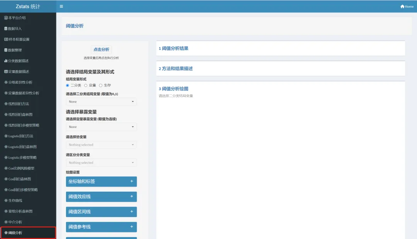Toggle the hamburger sidebar menu icon
Viewport: 417px width, 239px height.
click(x=61, y=7)
